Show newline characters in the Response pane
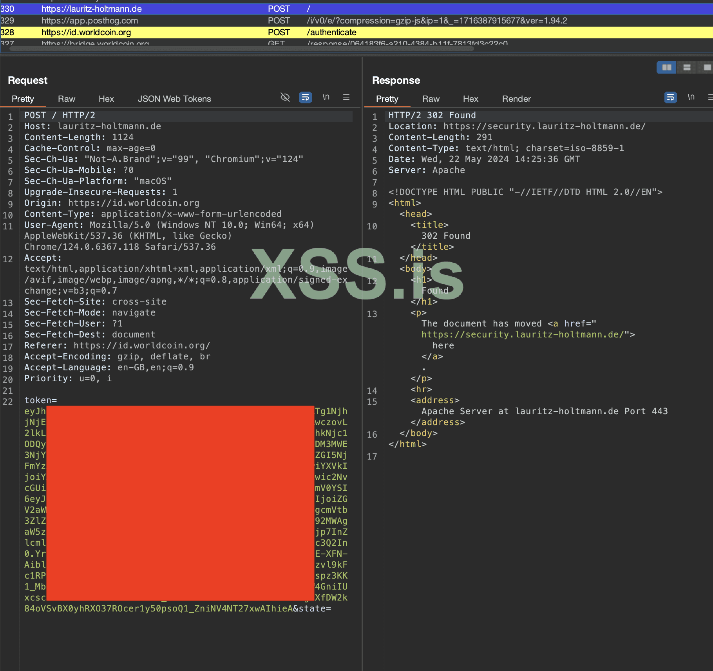Screen dimensions: 713x671 [x=691, y=97]
